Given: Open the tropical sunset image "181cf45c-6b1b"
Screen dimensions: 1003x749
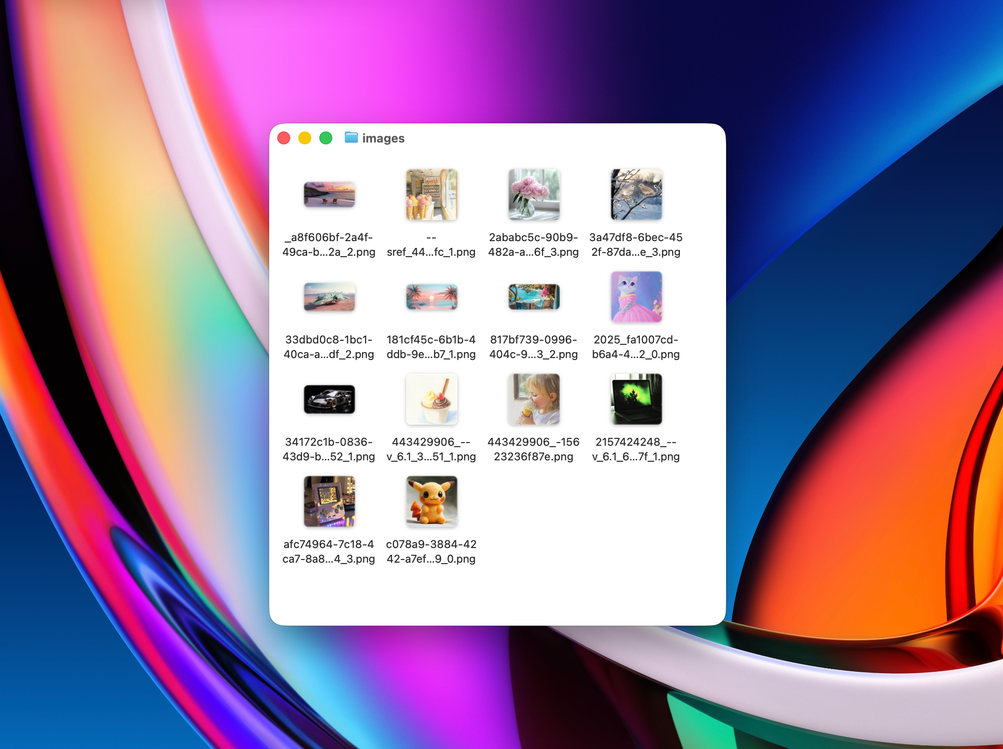Looking at the screenshot, I should point(431,297).
